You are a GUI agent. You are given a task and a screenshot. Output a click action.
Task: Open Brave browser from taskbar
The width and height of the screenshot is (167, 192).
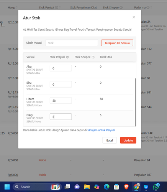coord(126,187)
